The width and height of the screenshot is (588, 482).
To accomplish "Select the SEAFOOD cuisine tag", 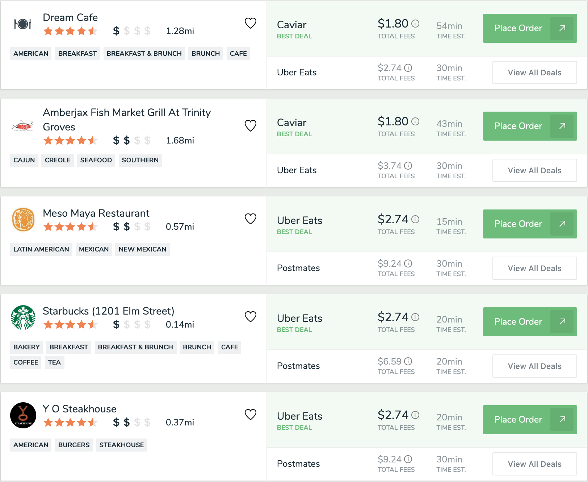I will tap(96, 160).
